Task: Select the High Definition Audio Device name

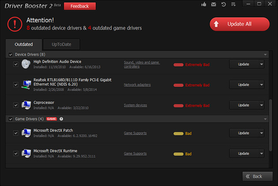Action: [57, 62]
